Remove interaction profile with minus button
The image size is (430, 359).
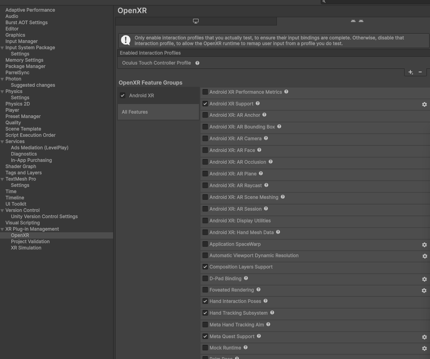tap(420, 72)
